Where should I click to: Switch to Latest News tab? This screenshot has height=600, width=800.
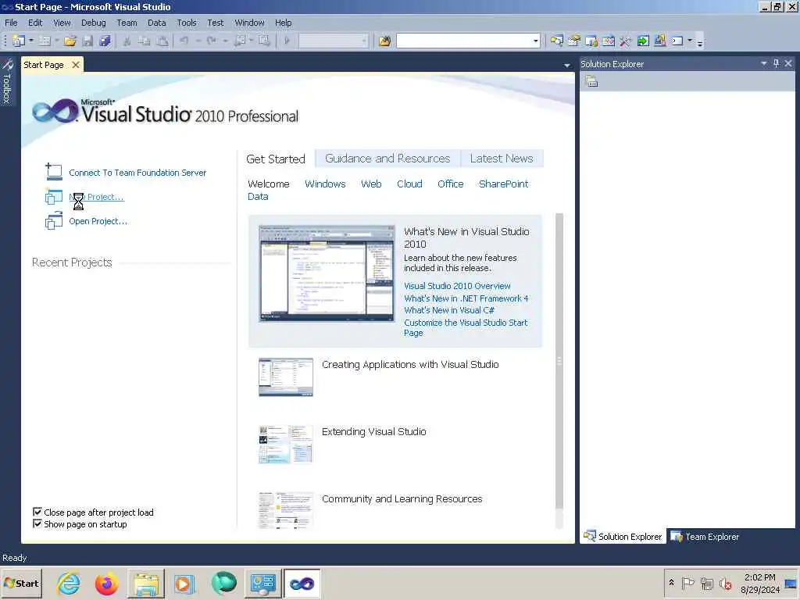click(502, 159)
